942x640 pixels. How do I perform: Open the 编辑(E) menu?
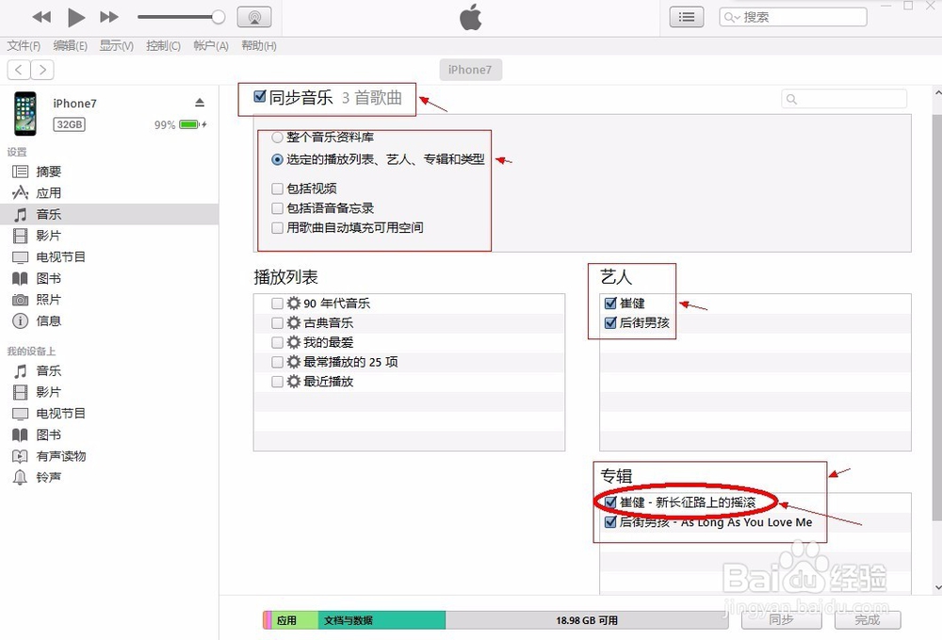point(71,45)
